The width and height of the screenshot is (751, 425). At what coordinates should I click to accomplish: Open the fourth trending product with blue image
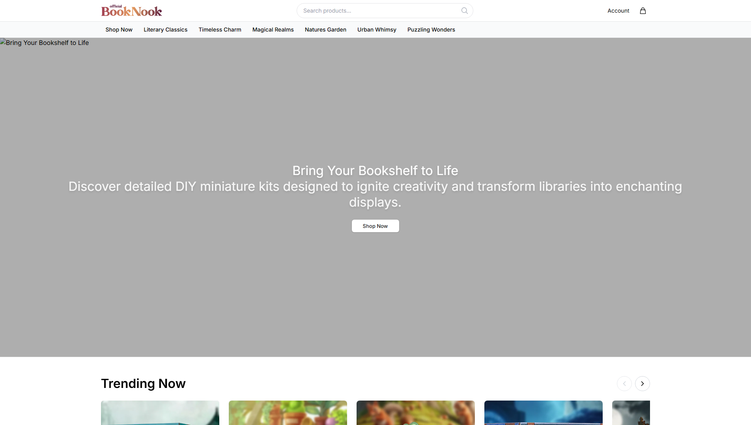(x=544, y=413)
